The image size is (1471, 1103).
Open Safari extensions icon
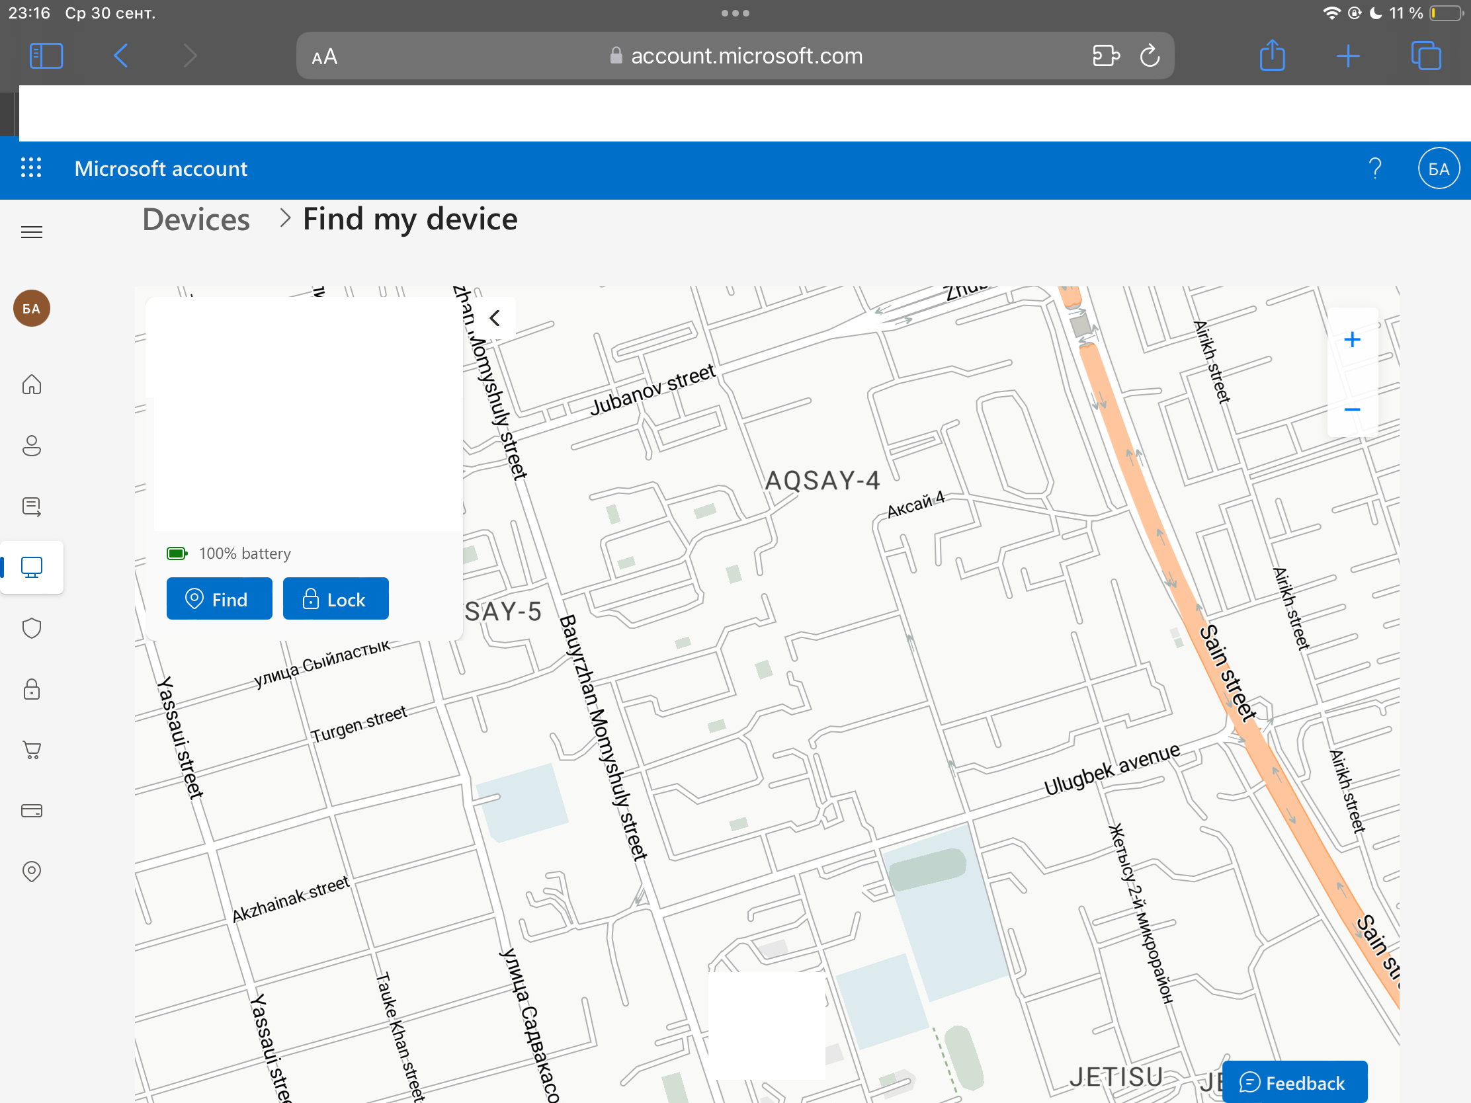pos(1105,56)
